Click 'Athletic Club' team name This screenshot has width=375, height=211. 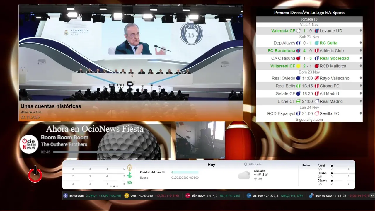pyautogui.click(x=332, y=50)
